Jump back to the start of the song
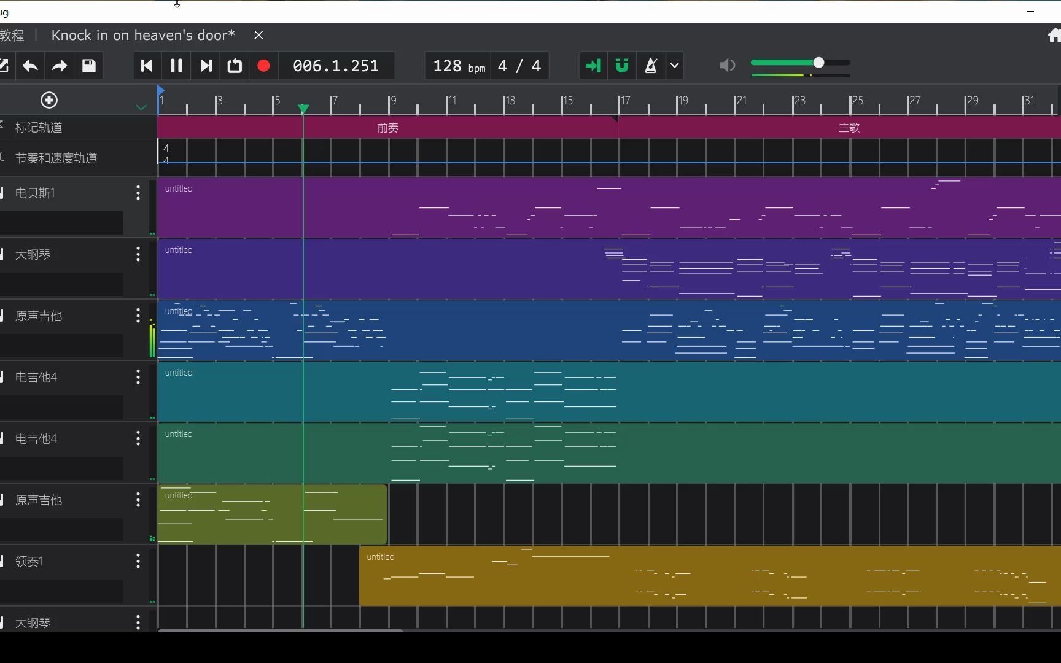Screen dimensions: 1061x663 coord(147,66)
